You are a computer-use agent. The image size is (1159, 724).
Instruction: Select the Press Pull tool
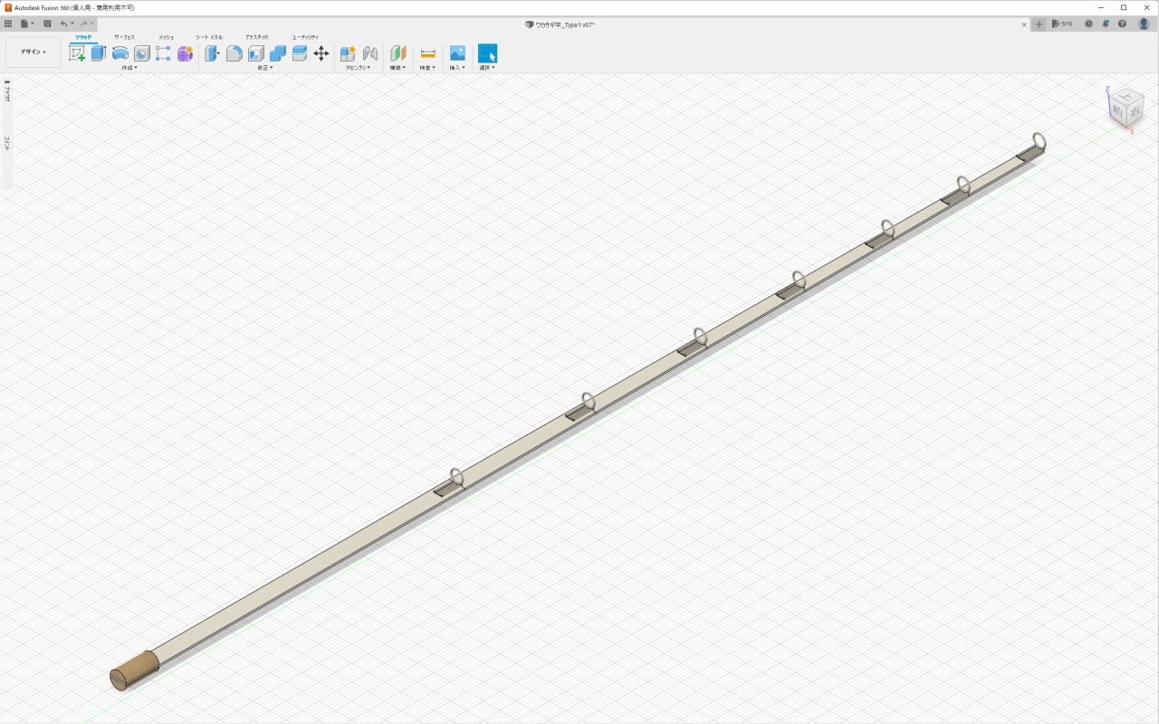(212, 53)
